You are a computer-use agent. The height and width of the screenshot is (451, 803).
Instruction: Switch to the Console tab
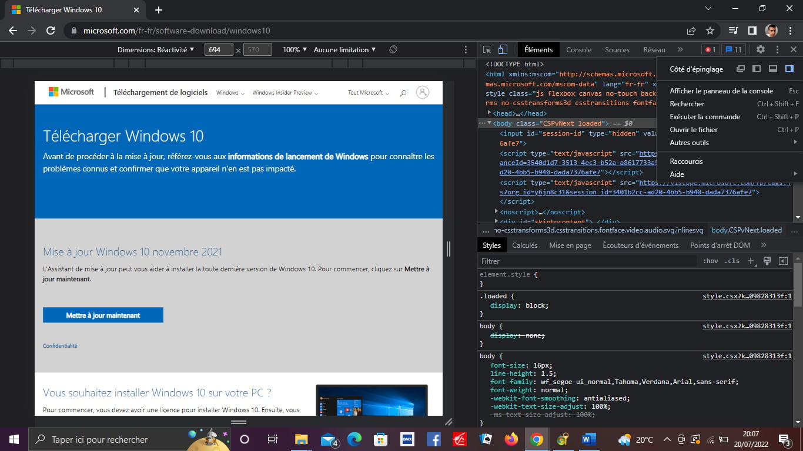point(579,50)
